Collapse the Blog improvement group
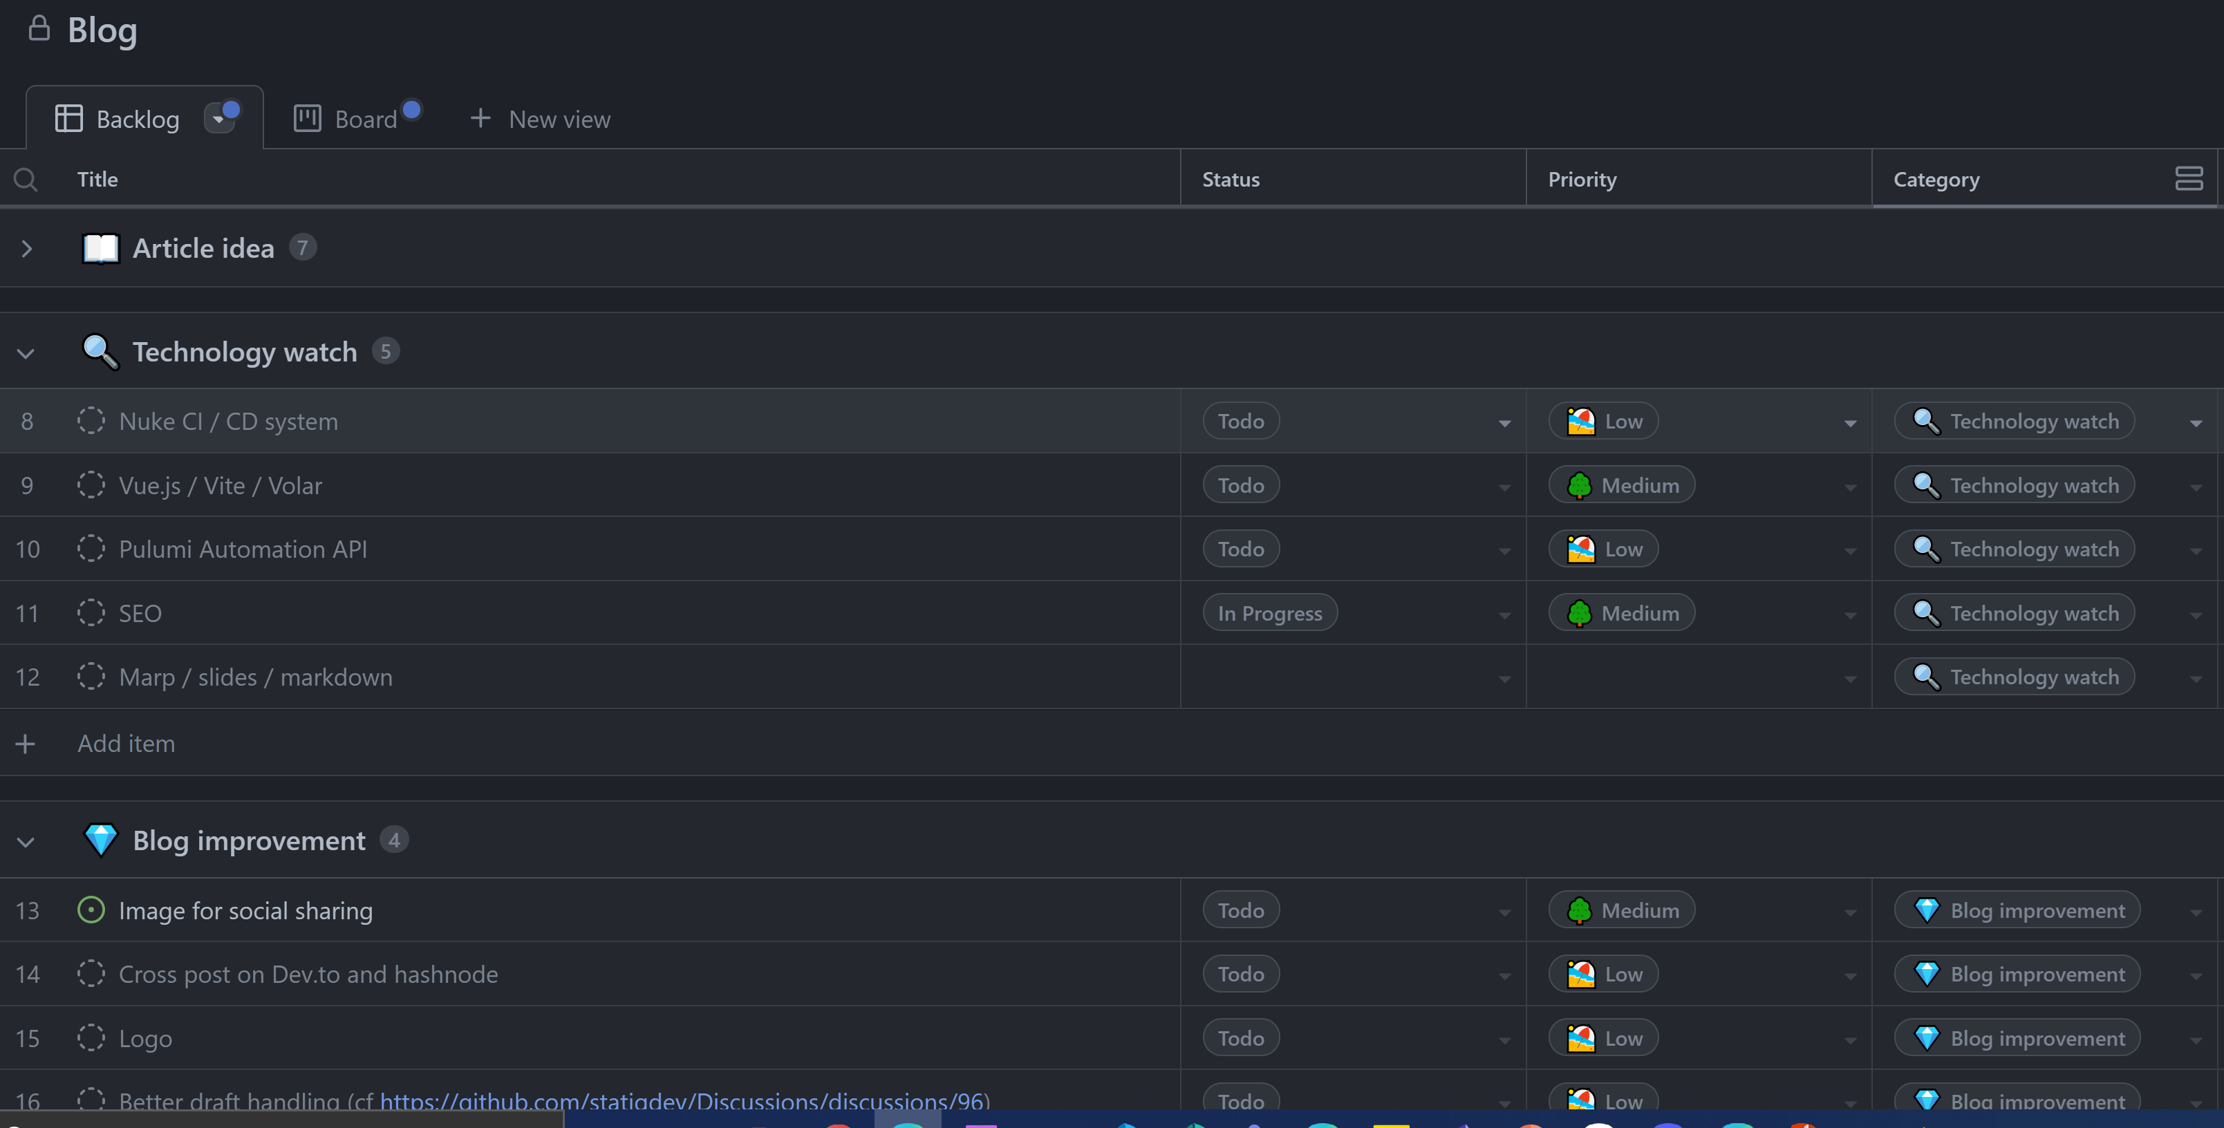 [x=24, y=843]
